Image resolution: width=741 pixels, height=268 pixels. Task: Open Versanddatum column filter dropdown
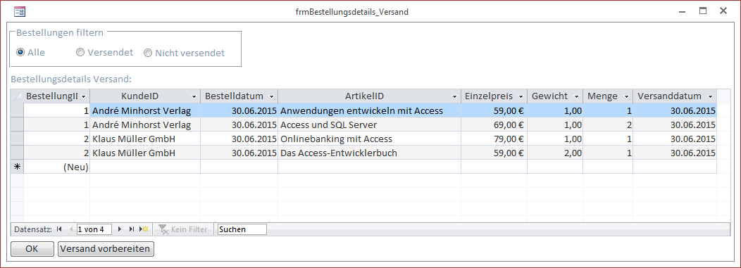click(x=710, y=96)
